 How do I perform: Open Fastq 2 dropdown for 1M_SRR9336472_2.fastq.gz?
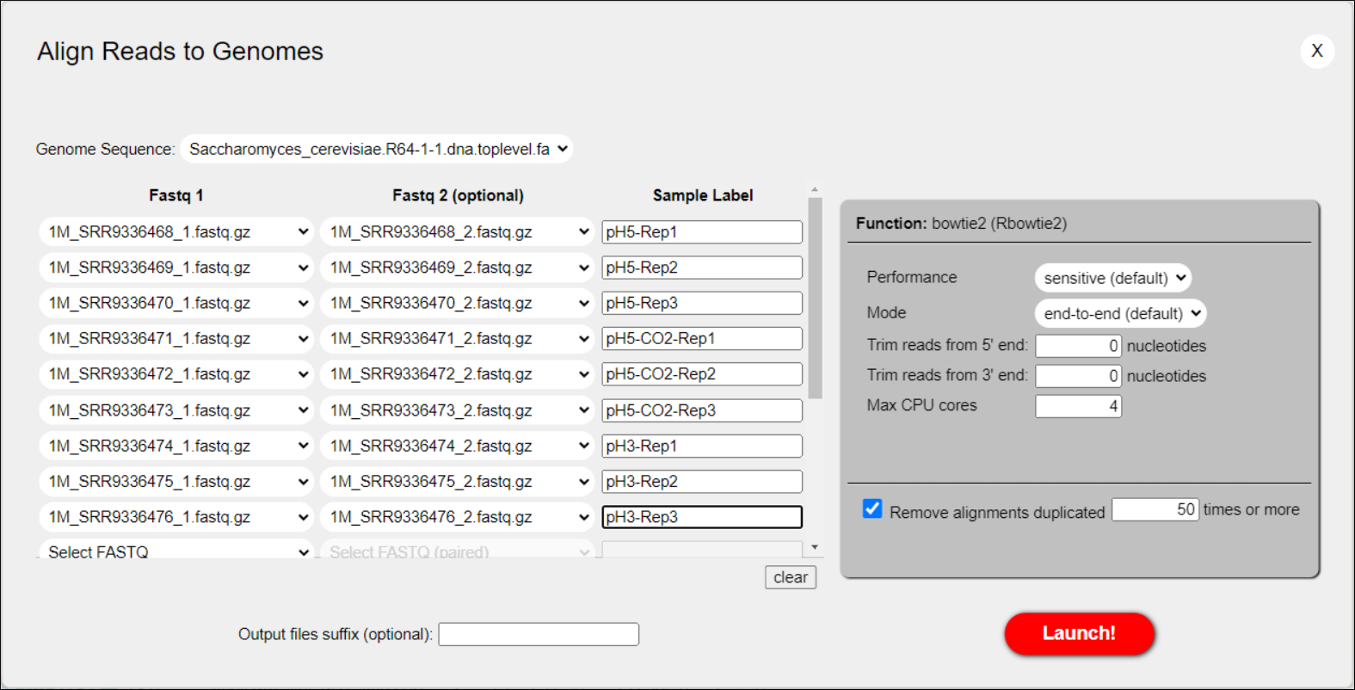click(457, 374)
